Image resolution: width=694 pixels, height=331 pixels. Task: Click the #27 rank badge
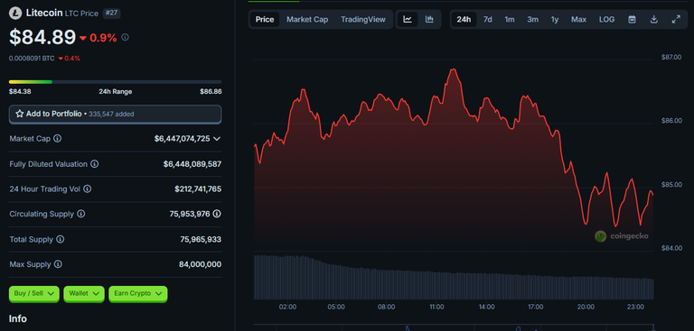[x=111, y=14]
